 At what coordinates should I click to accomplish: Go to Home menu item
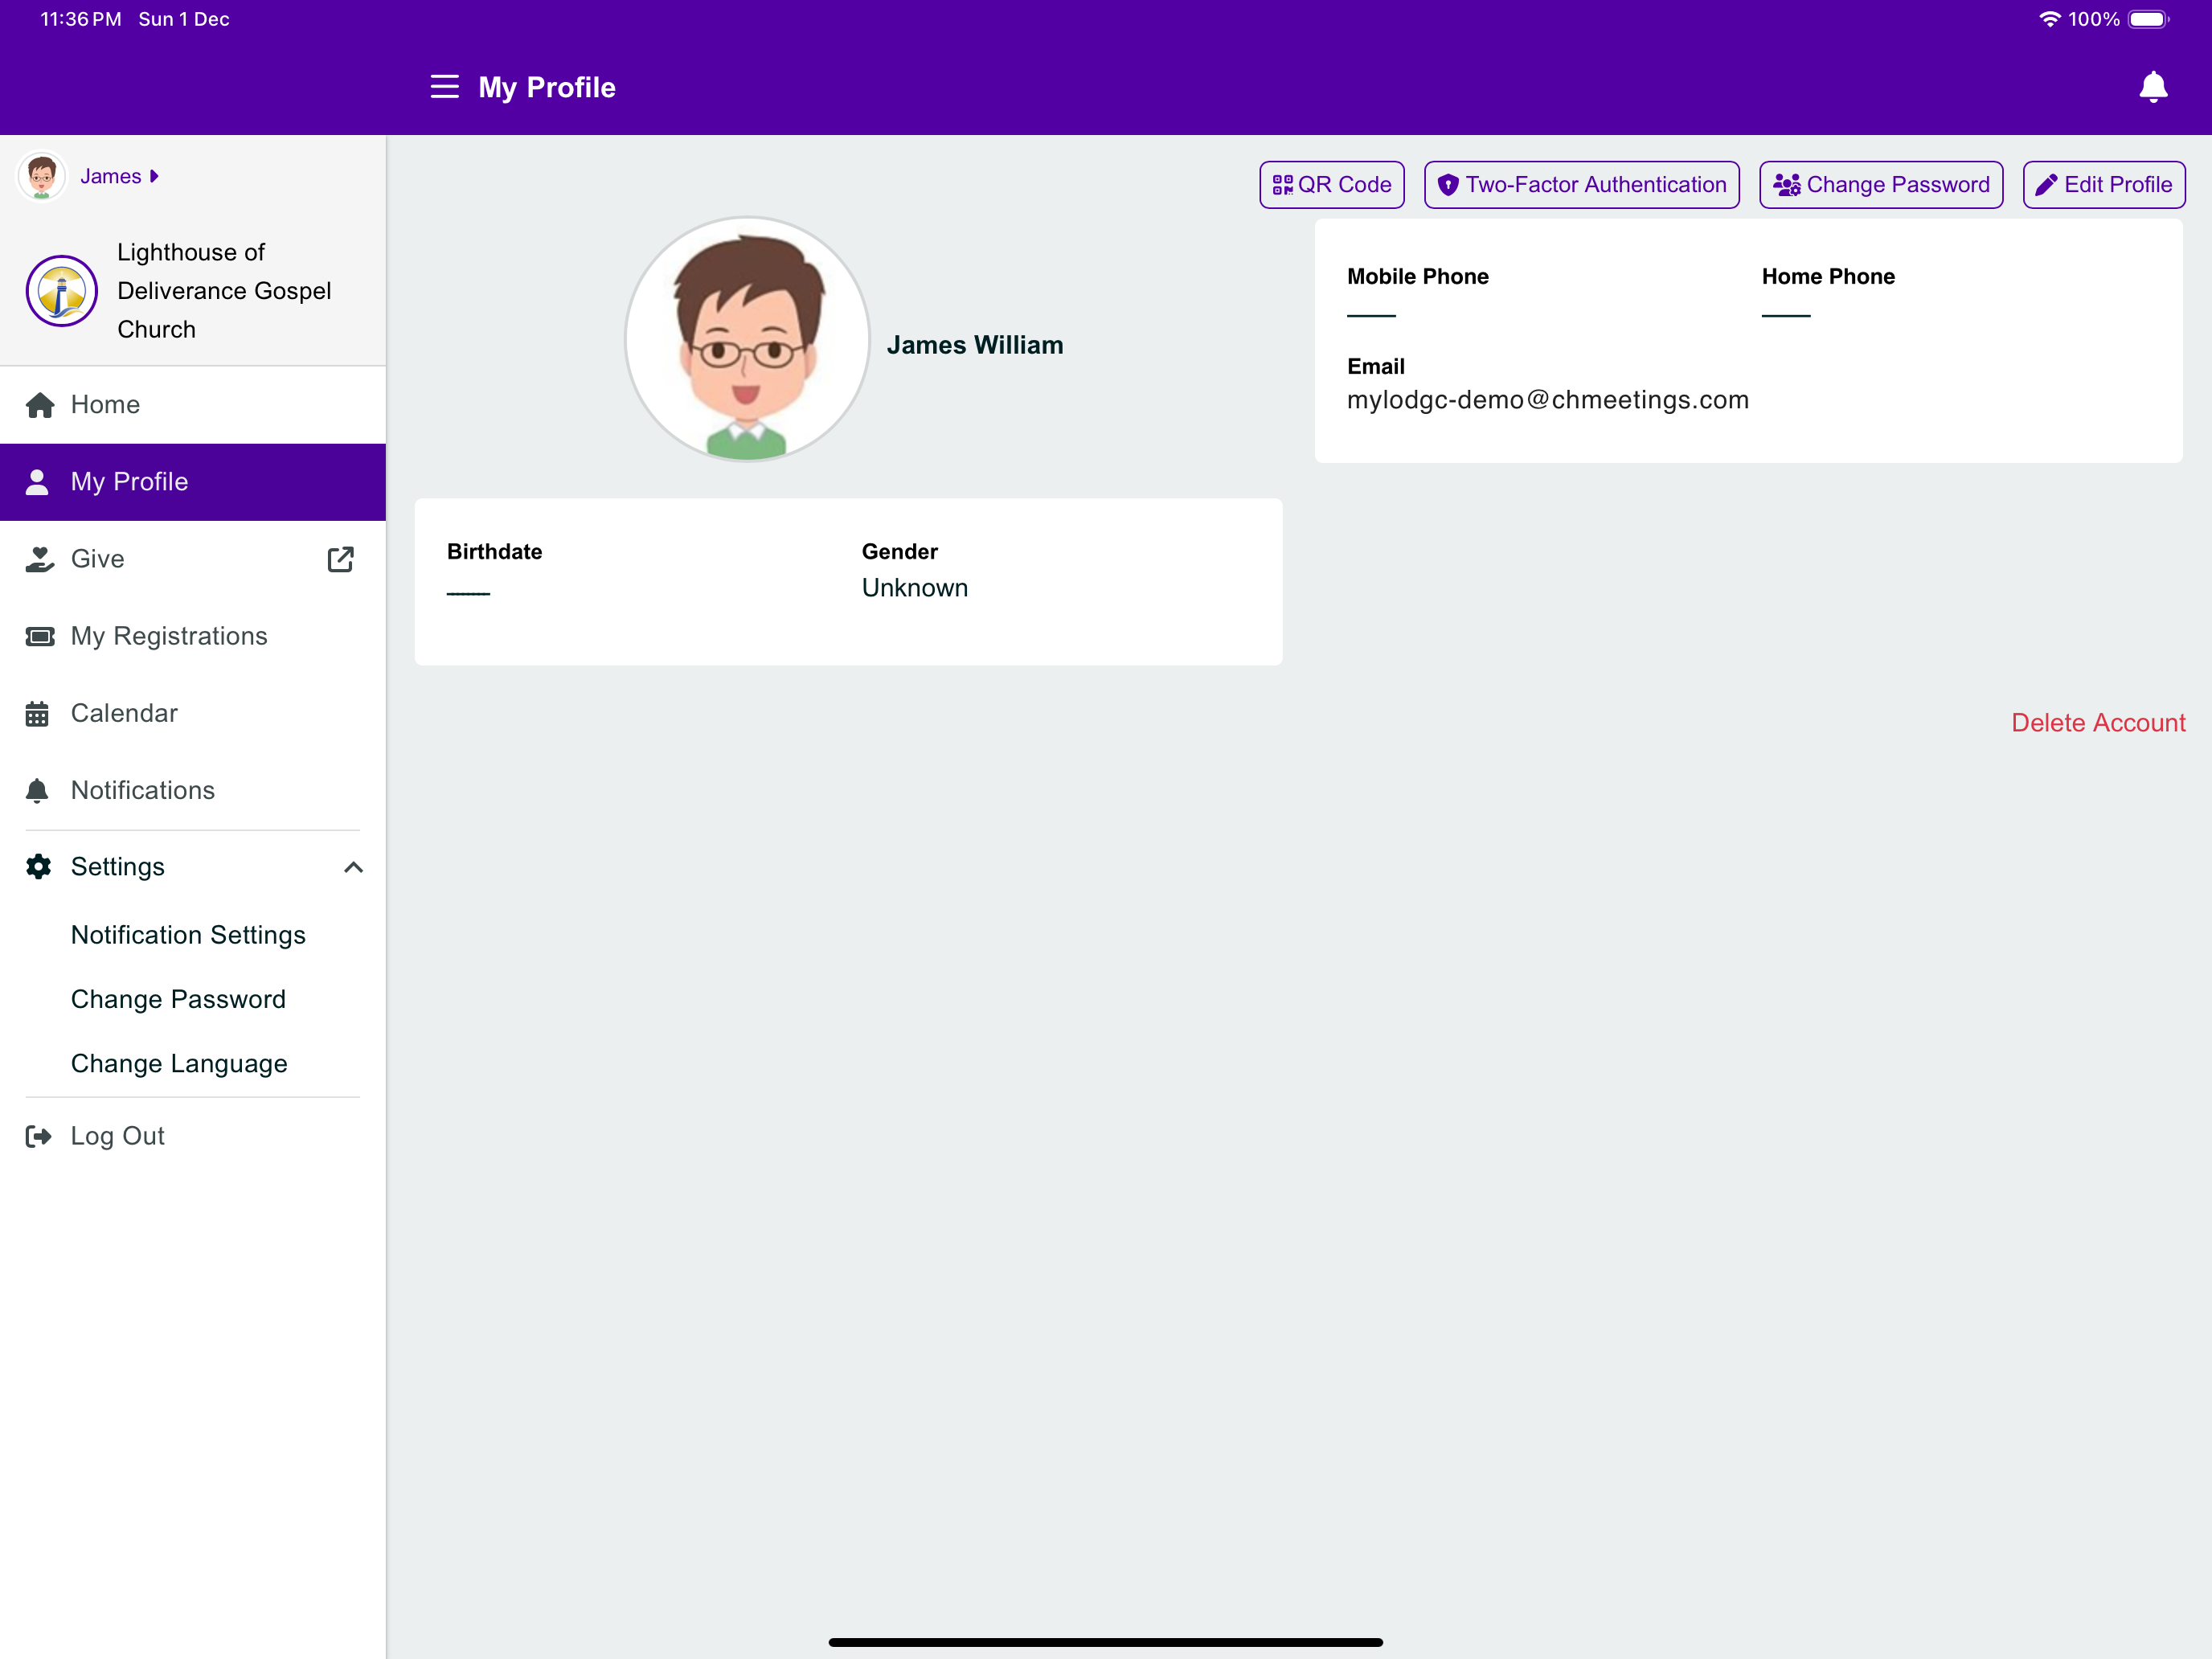point(193,405)
